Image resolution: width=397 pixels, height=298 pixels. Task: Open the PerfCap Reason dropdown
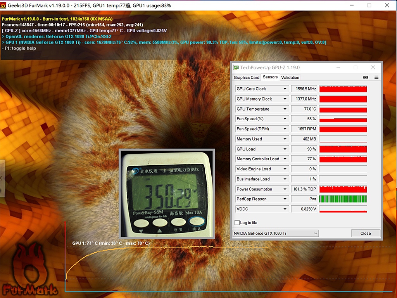285,199
